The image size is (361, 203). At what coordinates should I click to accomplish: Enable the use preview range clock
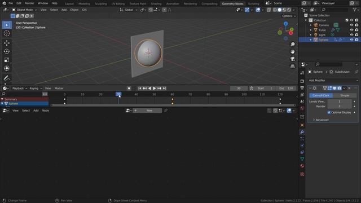(x=252, y=89)
